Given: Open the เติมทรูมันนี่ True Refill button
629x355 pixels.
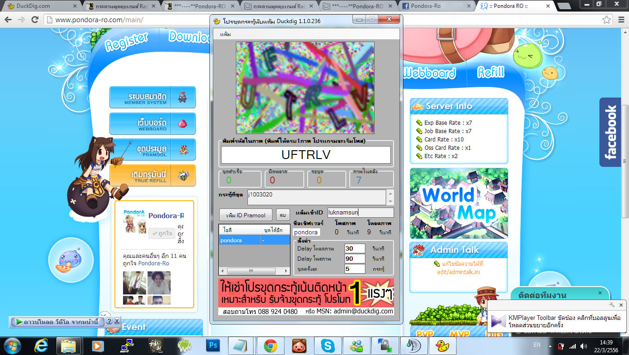Looking at the screenshot, I should (x=153, y=175).
